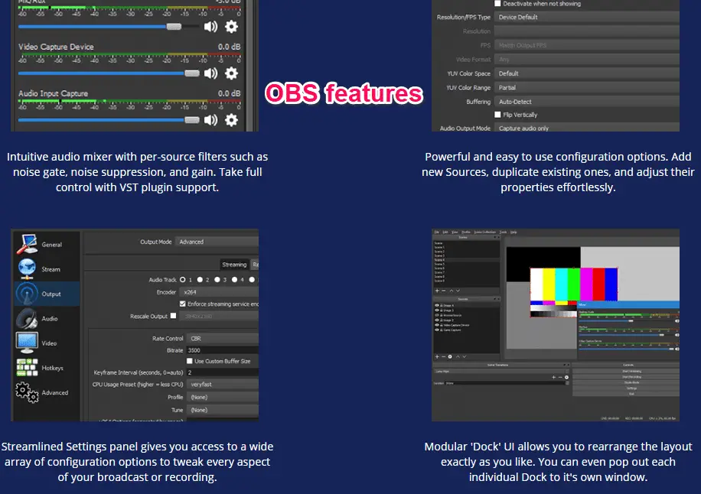Viewport: 701px width, 494px height.
Task: Select Audio Track 3 radio button
Action: pyautogui.click(x=217, y=280)
